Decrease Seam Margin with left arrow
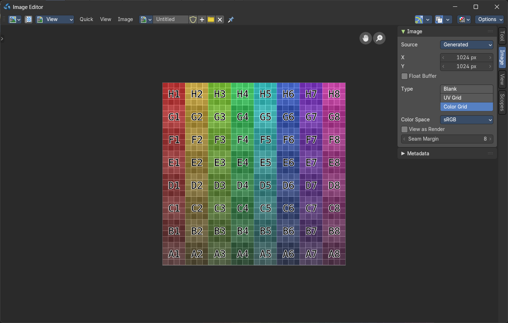The image size is (508, 323). pyautogui.click(x=404, y=139)
